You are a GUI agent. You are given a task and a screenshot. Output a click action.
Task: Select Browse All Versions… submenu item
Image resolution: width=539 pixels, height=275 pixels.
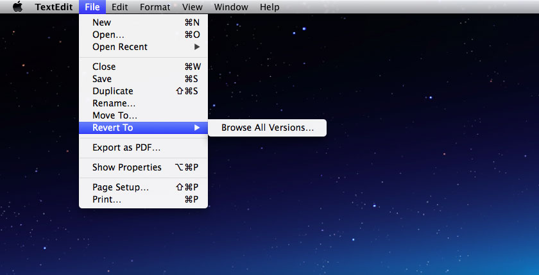268,128
